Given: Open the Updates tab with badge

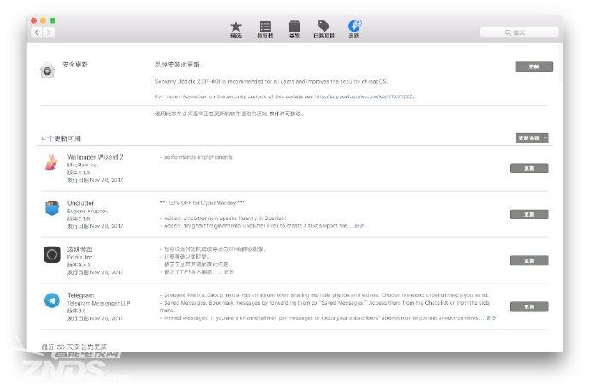Looking at the screenshot, I should (x=354, y=29).
